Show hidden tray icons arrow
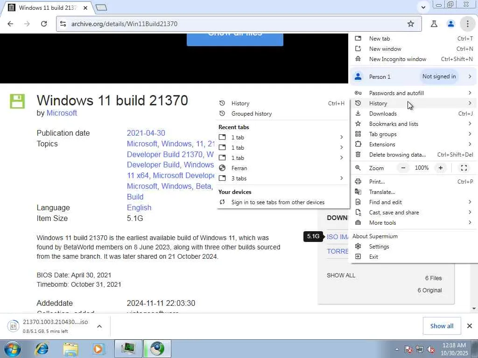478x358 pixels. coord(397,350)
